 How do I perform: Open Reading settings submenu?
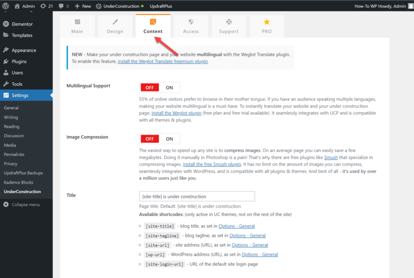pyautogui.click(x=11, y=126)
